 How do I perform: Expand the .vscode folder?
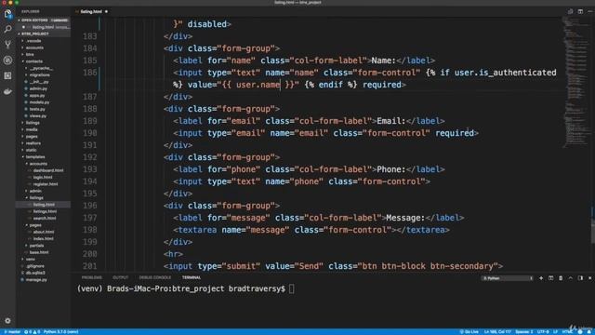33,41
